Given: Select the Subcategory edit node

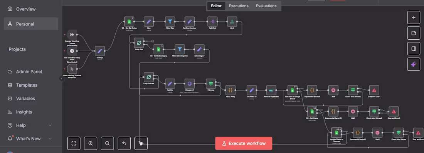Looking at the screenshot, I should click(199, 49).
